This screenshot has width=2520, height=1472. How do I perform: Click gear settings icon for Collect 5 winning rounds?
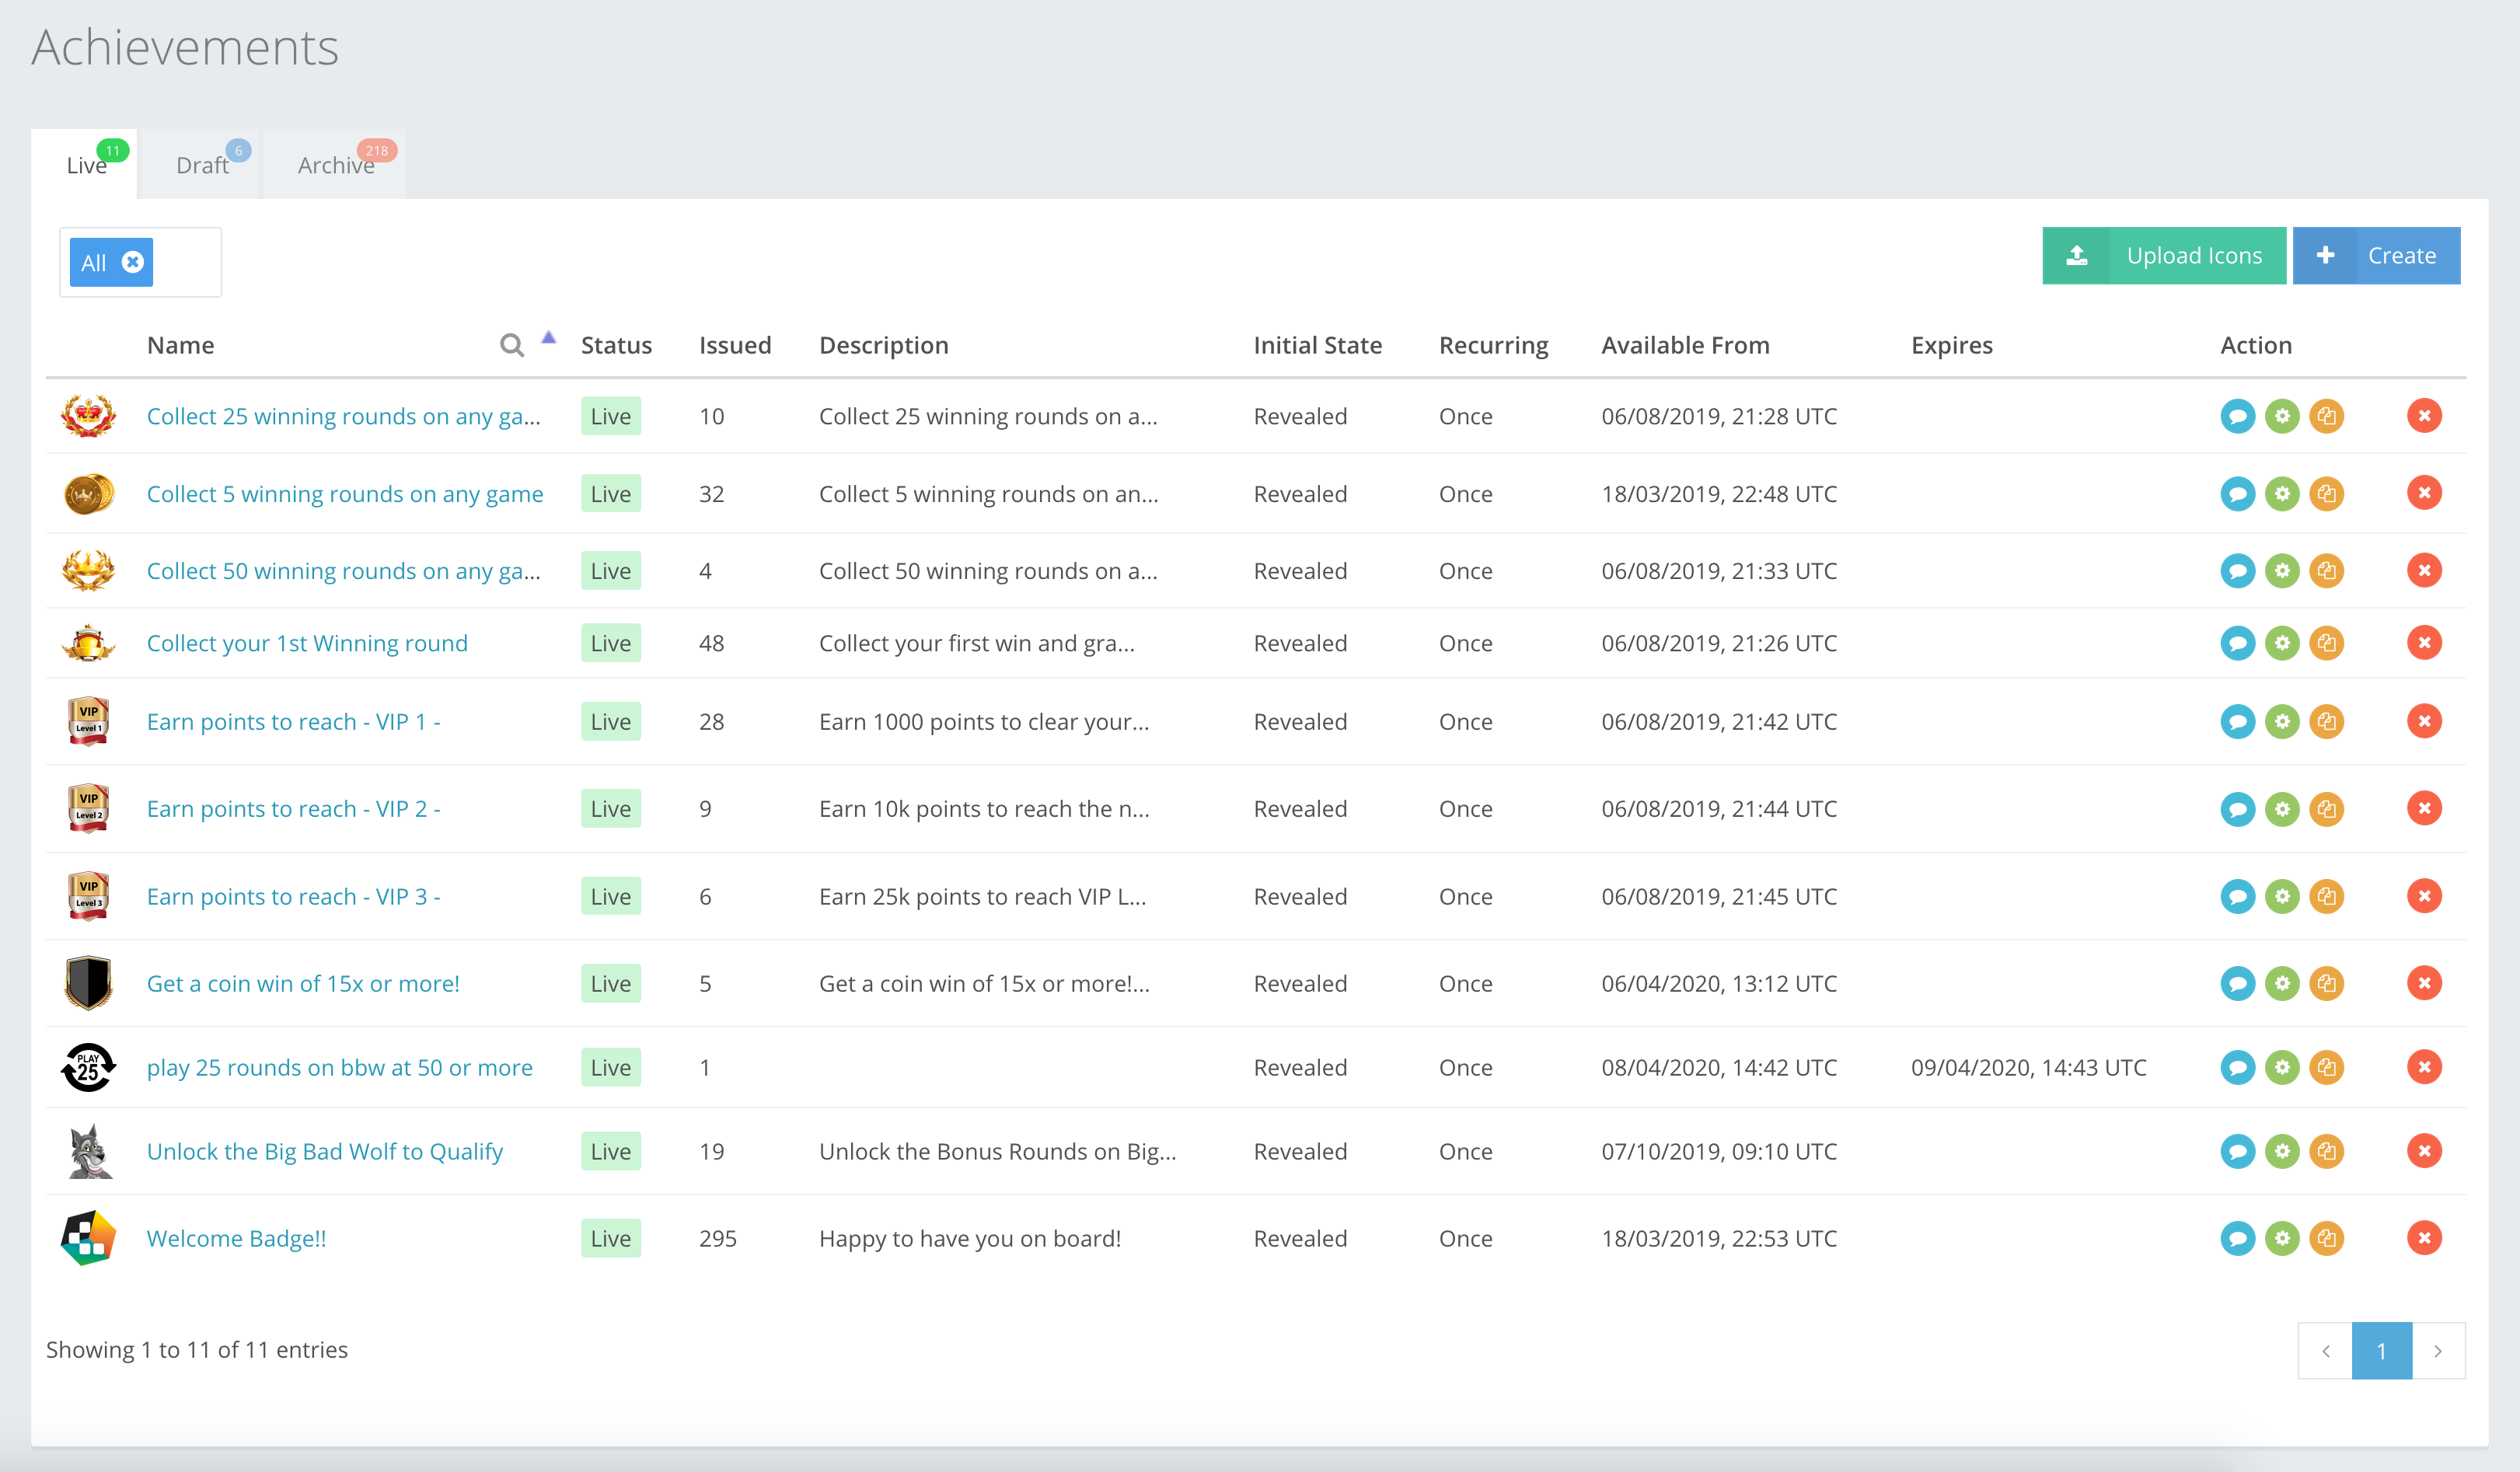click(2282, 494)
